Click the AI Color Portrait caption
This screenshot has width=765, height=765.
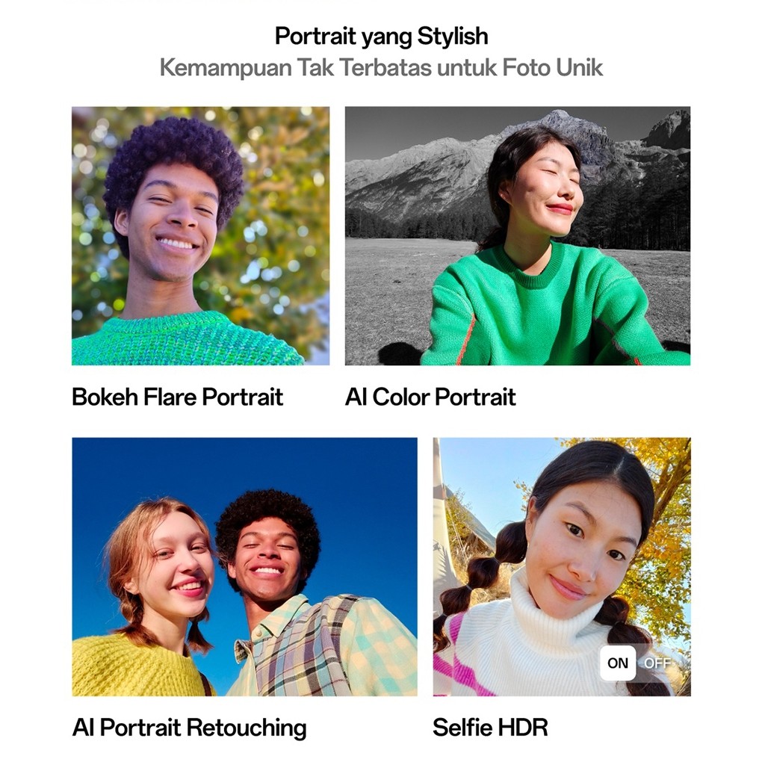pyautogui.click(x=430, y=397)
